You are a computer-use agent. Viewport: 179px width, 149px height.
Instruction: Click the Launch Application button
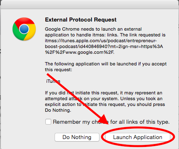tap(138, 137)
